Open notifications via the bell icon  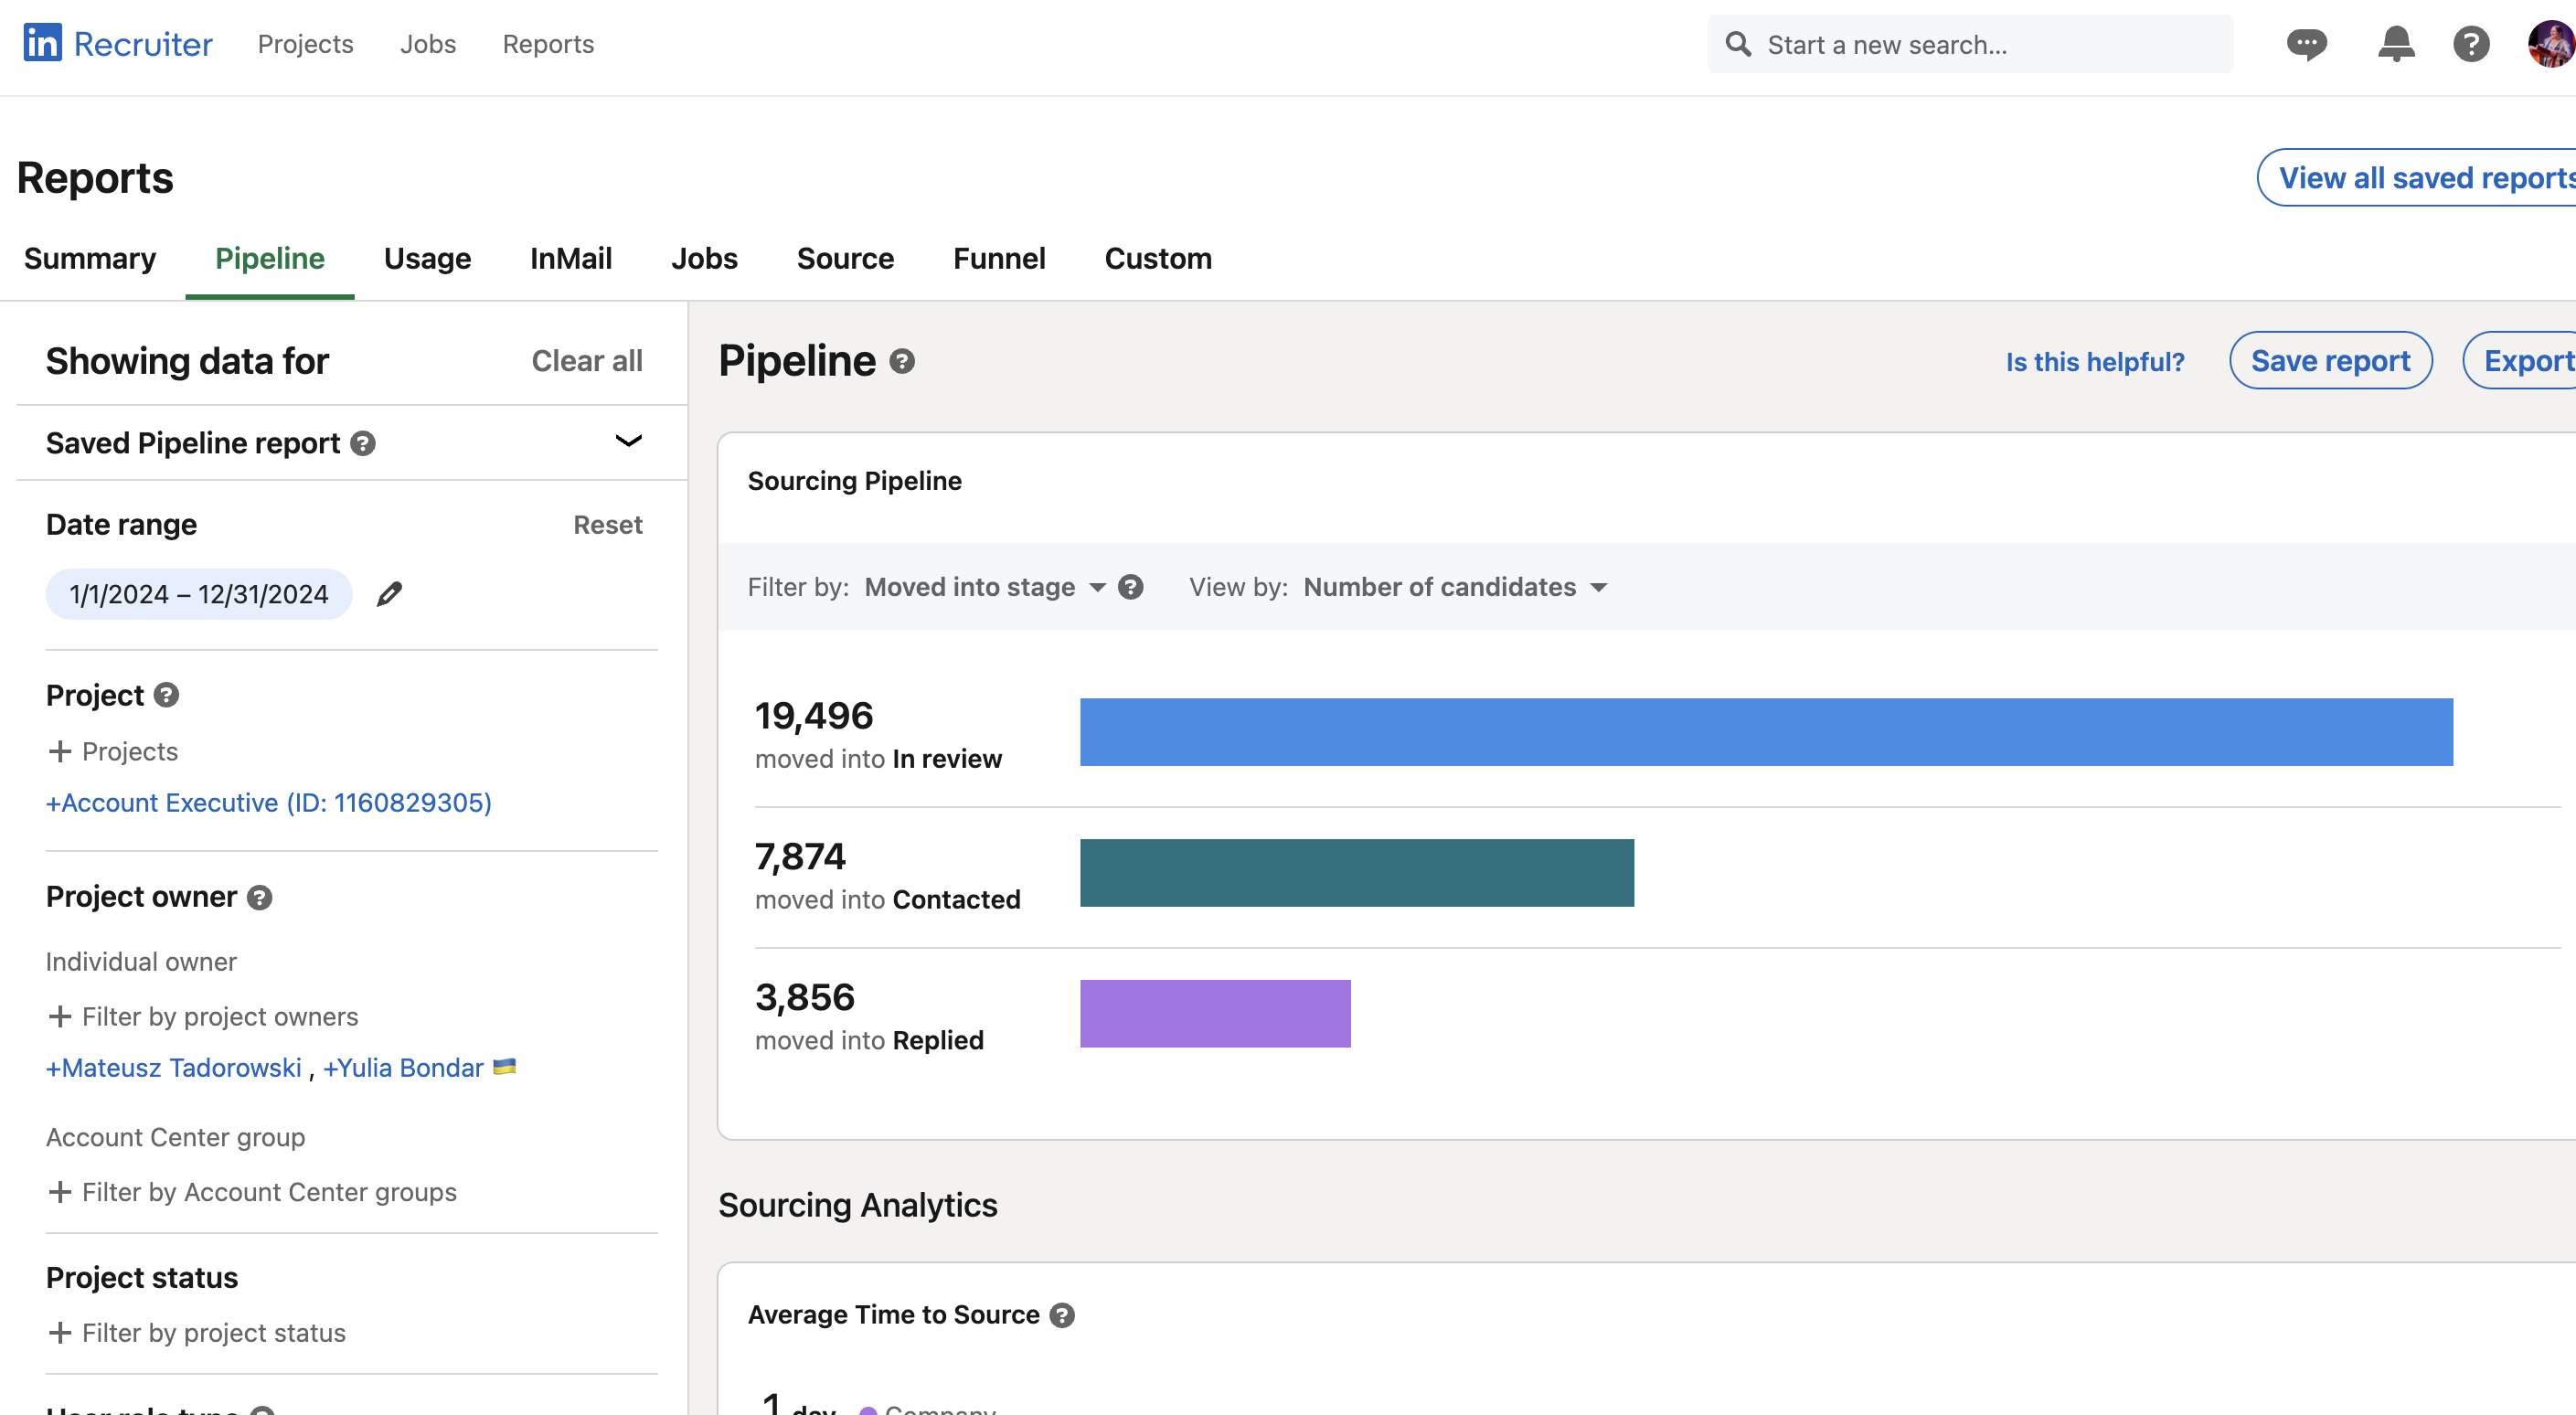pos(2394,44)
